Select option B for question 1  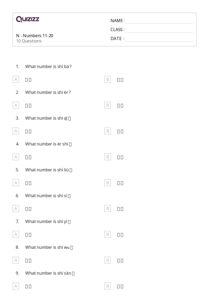point(108,80)
